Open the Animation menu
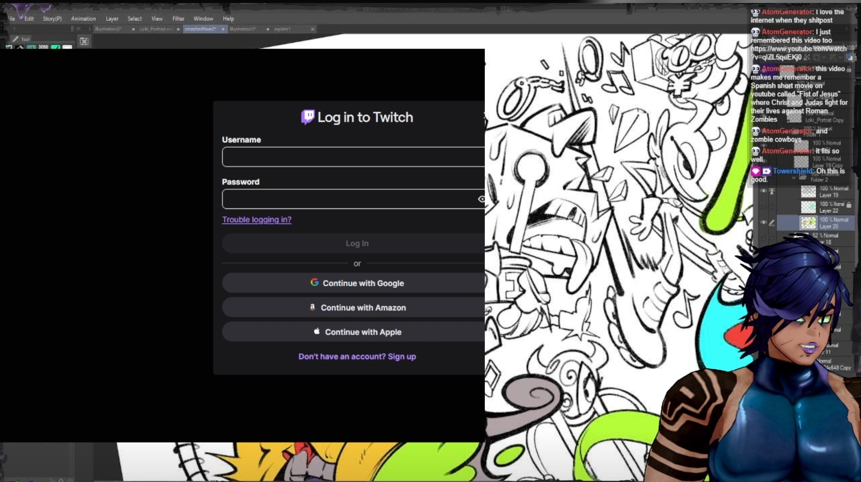 83,19
